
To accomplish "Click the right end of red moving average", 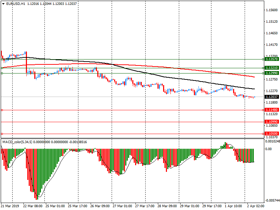I will click(x=254, y=77).
